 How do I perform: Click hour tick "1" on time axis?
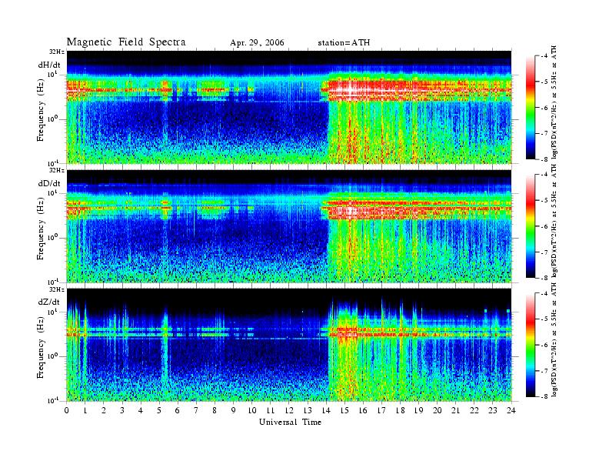click(x=85, y=410)
